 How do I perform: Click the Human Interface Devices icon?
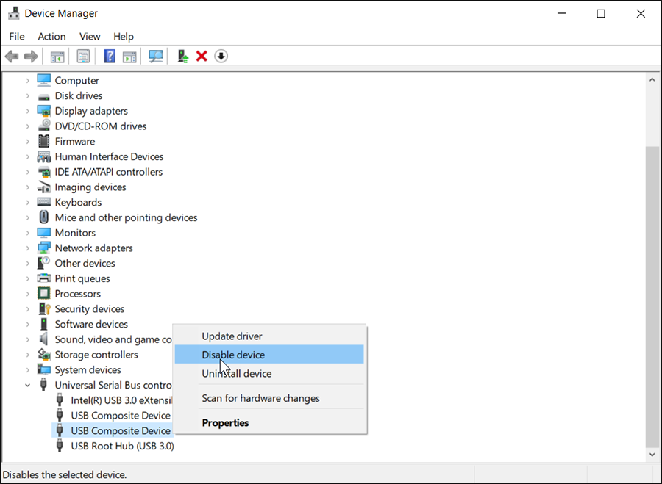[44, 157]
